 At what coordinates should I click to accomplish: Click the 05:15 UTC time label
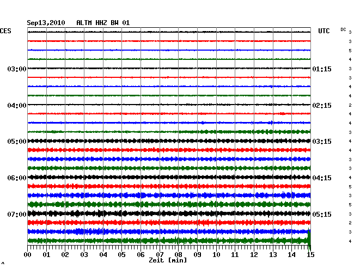coord(322,214)
